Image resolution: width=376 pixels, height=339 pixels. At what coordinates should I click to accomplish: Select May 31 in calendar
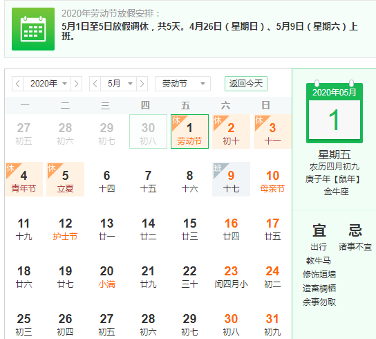(272, 324)
